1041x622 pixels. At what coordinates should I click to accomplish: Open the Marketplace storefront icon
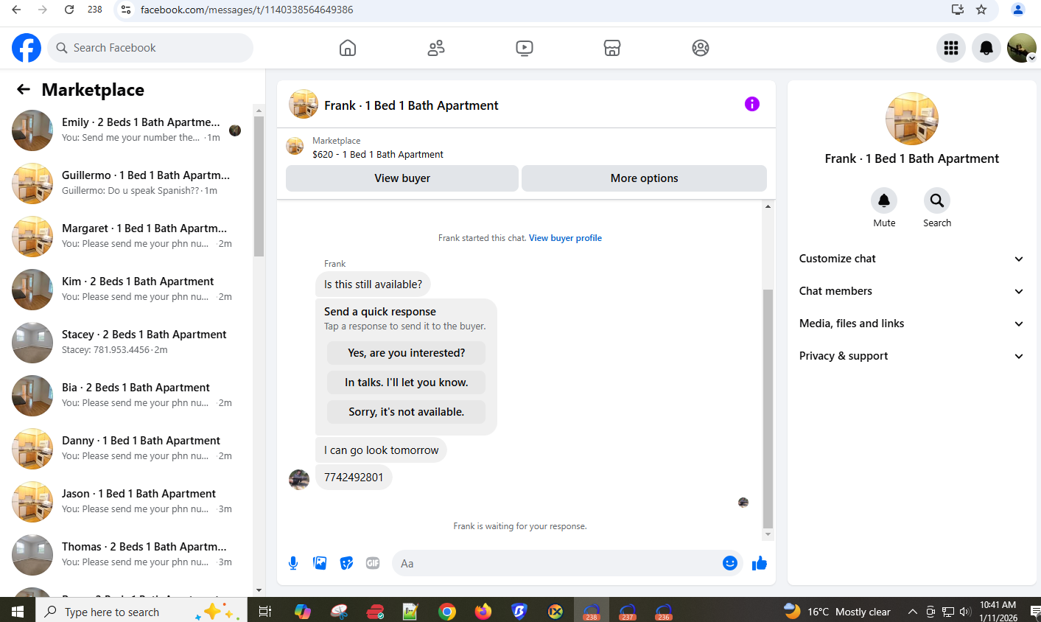[612, 48]
